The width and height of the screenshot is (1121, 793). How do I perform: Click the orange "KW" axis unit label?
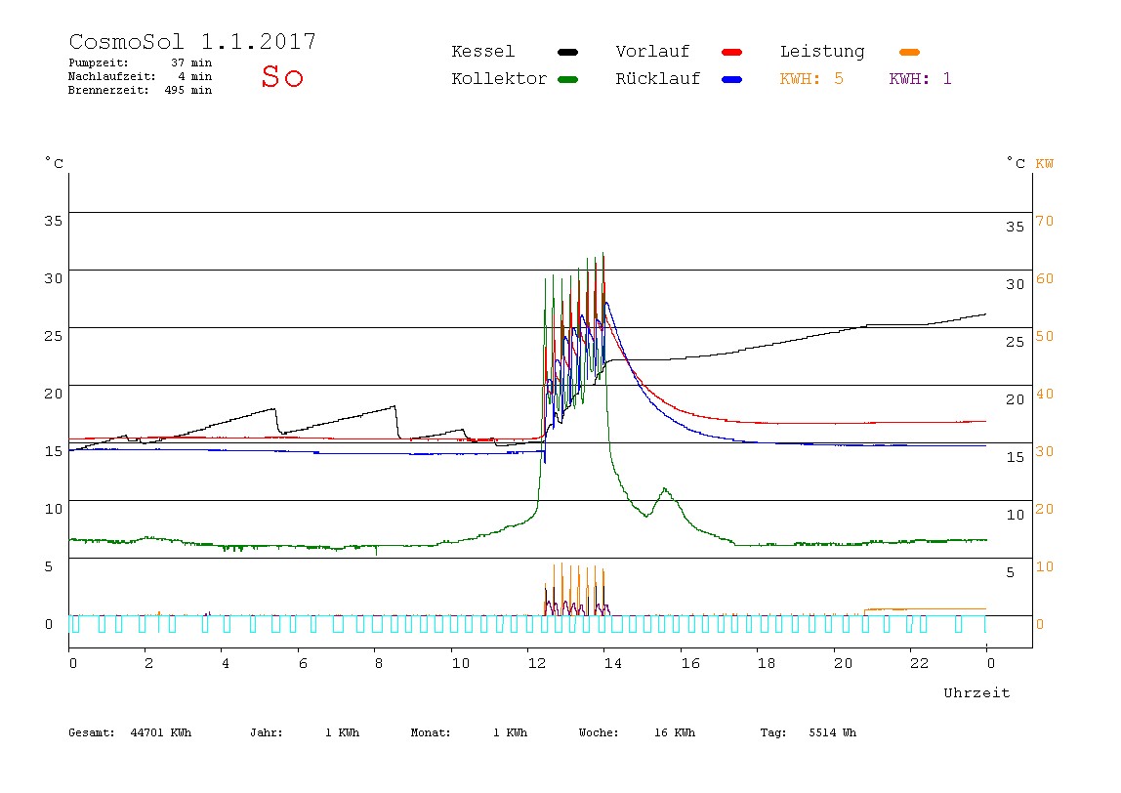pos(1045,164)
